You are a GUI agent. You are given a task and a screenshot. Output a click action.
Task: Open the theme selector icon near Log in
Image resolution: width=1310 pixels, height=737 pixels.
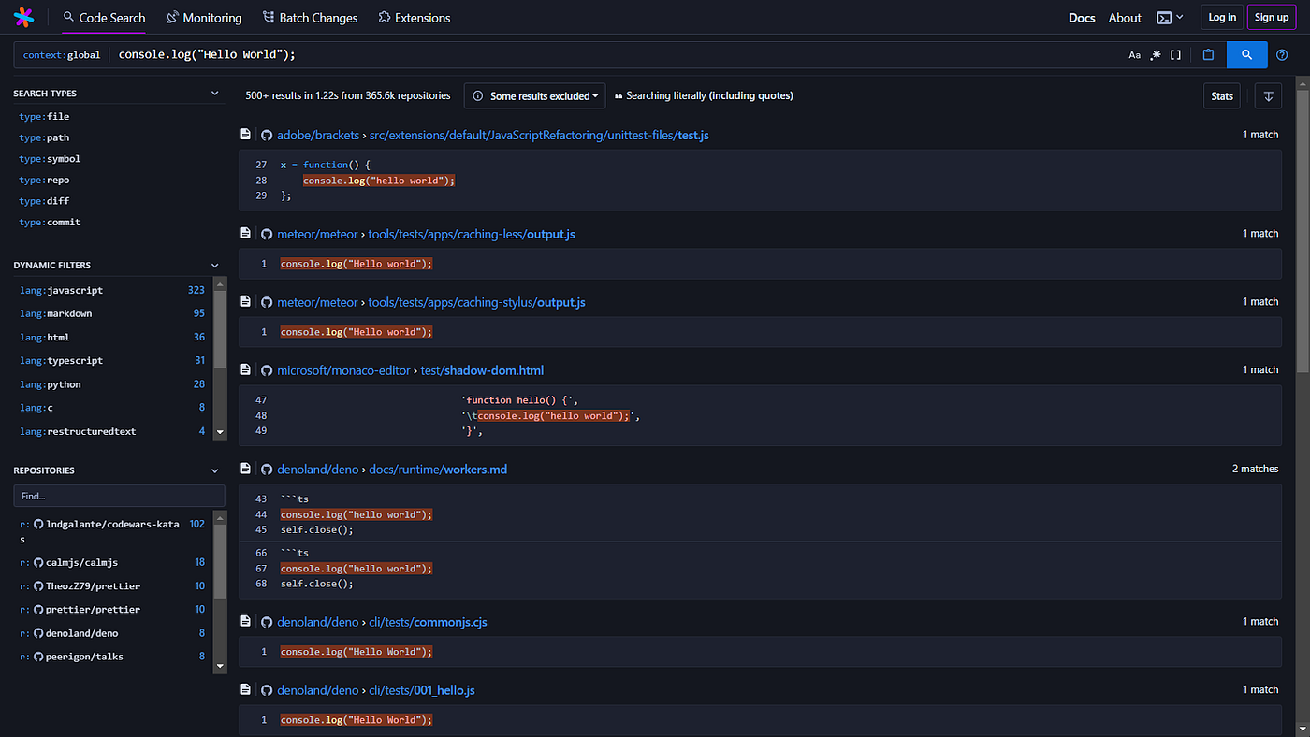pyautogui.click(x=1168, y=17)
